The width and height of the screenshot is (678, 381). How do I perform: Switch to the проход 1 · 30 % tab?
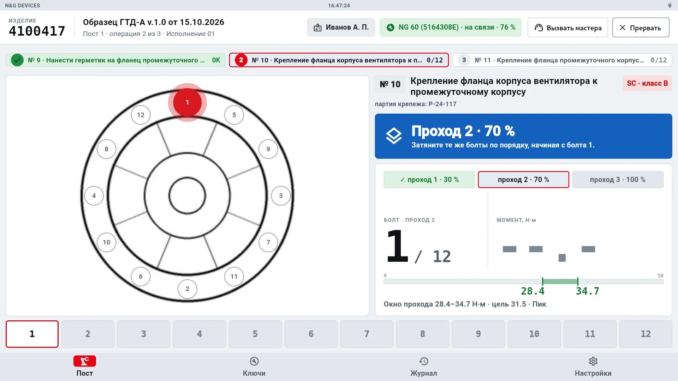click(429, 180)
